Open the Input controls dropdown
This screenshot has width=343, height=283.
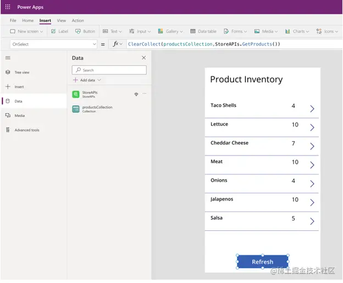tap(140, 31)
